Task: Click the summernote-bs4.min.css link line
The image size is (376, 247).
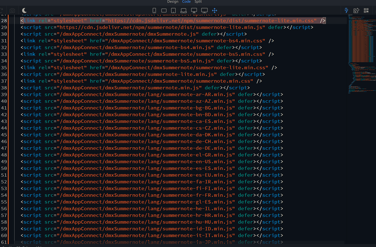Action: pyautogui.click(x=147, y=41)
